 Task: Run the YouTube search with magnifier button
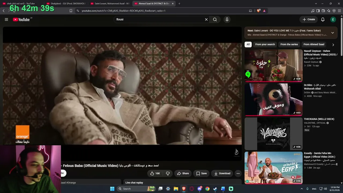tap(215, 19)
